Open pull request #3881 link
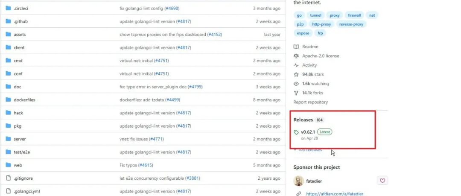Screen dimensions: 461x196 point(193,178)
